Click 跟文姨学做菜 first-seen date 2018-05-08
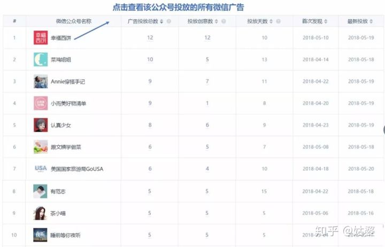The image size is (385, 247). click(x=315, y=147)
